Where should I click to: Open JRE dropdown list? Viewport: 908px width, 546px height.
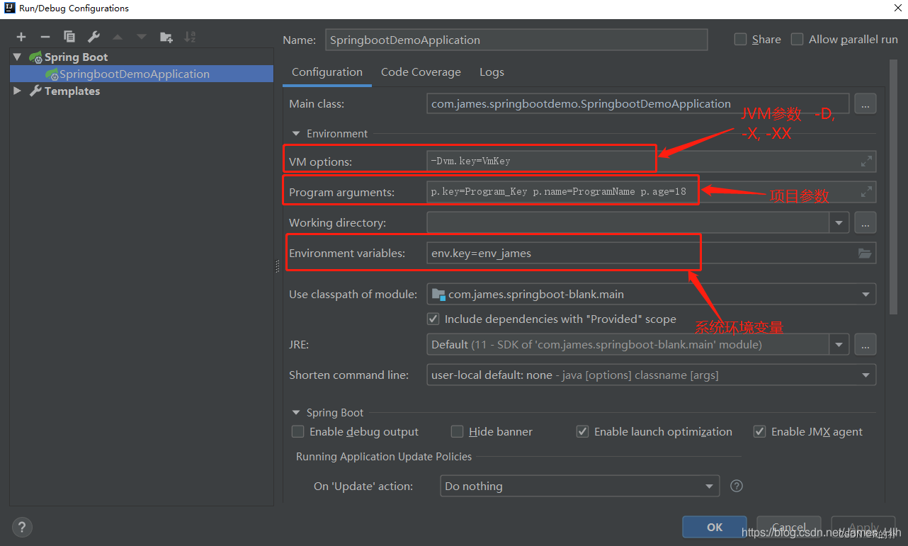(x=839, y=345)
